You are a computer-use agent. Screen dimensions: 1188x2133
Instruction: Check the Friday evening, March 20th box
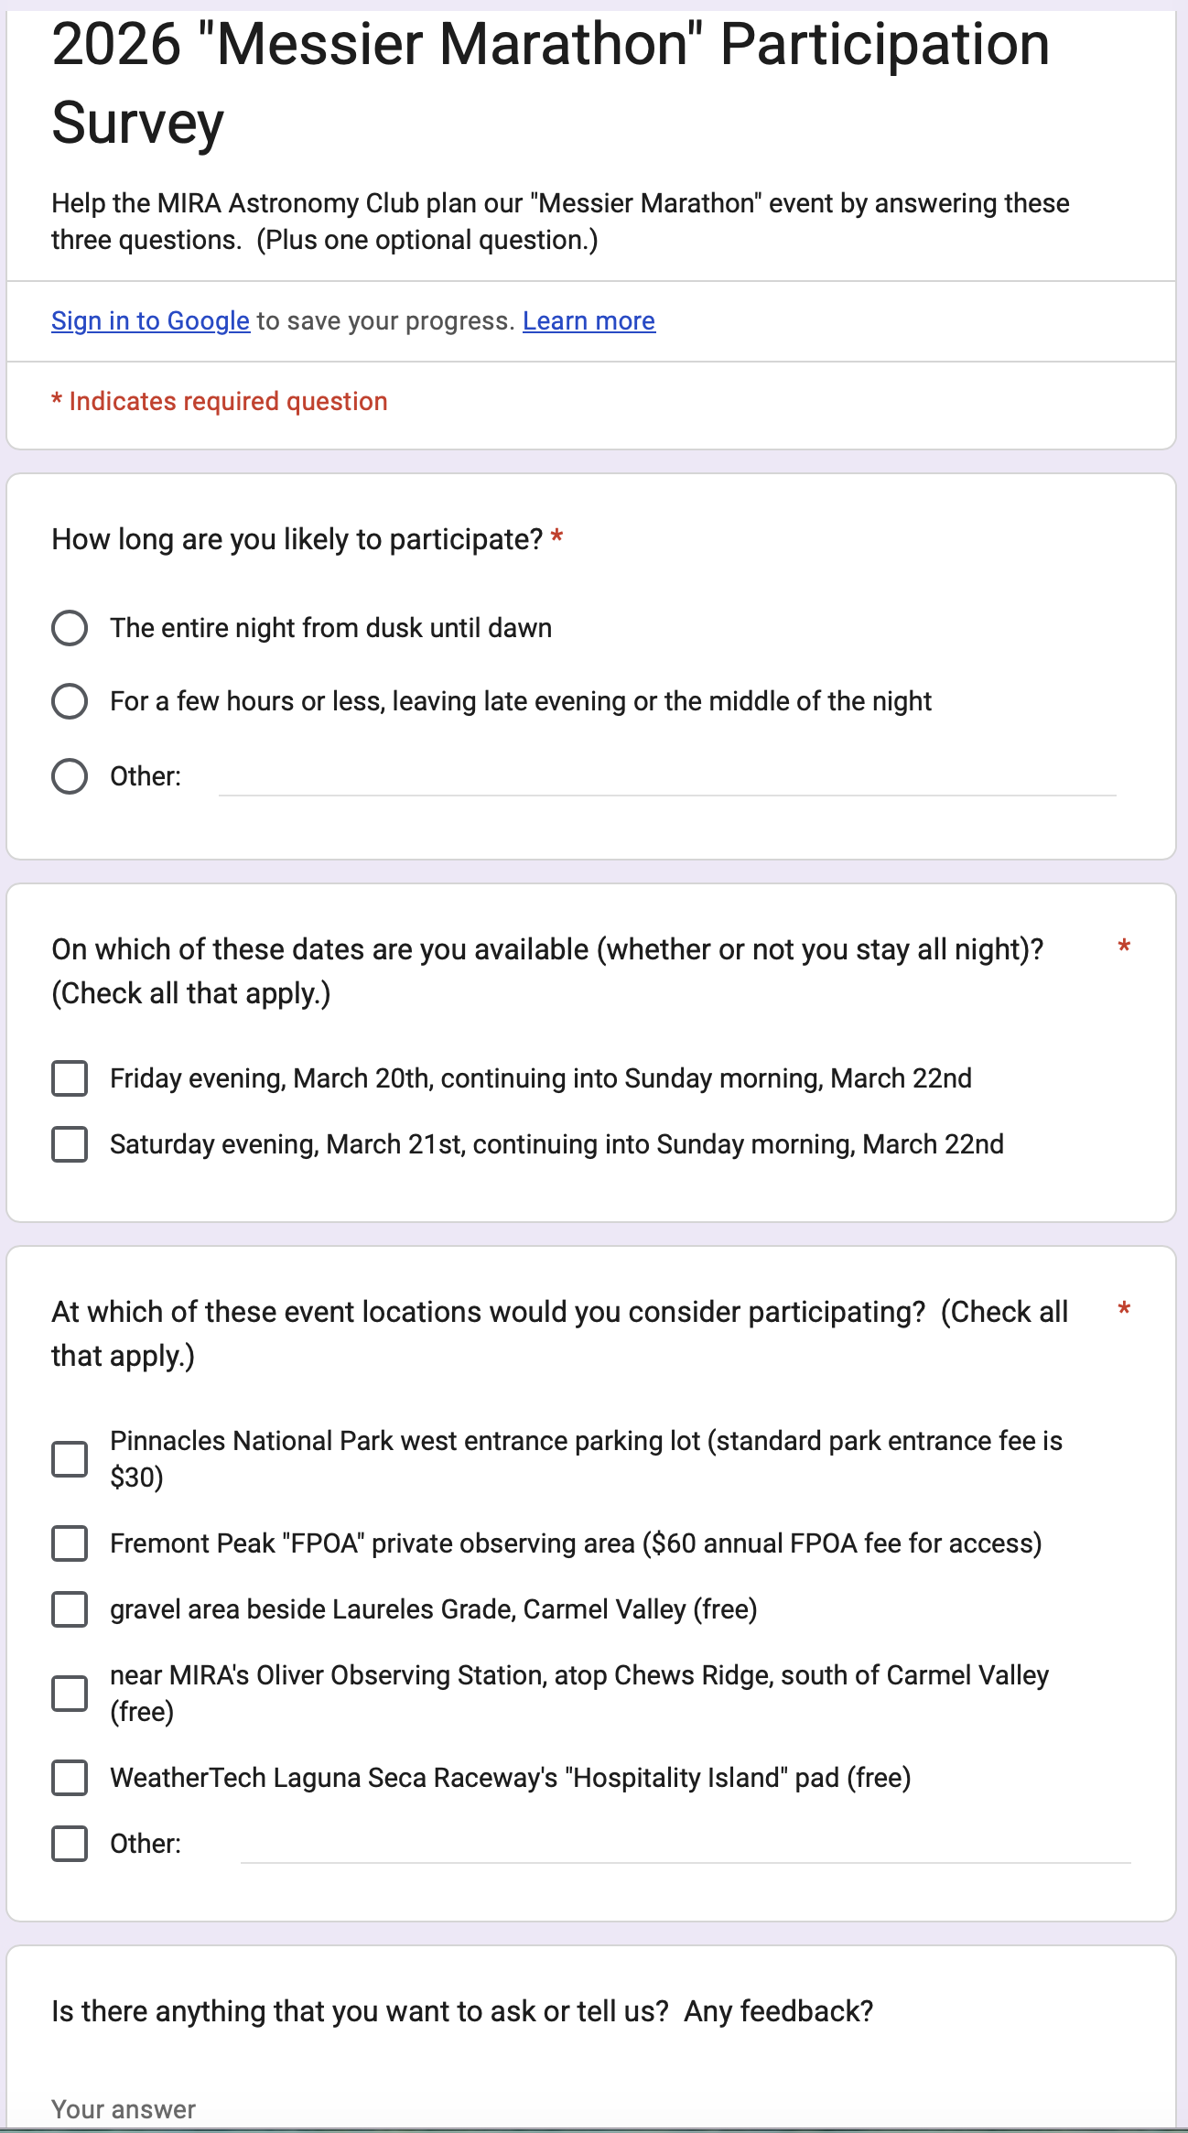point(70,1079)
